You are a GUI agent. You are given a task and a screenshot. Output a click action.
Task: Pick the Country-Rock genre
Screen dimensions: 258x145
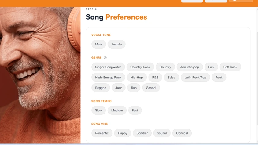140,67
